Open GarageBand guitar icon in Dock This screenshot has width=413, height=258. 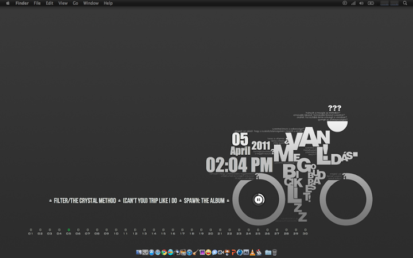coord(196,252)
